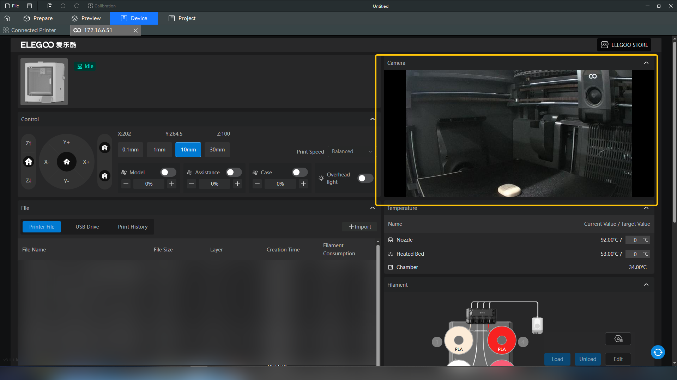The width and height of the screenshot is (677, 380).
Task: Increase the Assistance fan speed
Action: click(x=237, y=184)
